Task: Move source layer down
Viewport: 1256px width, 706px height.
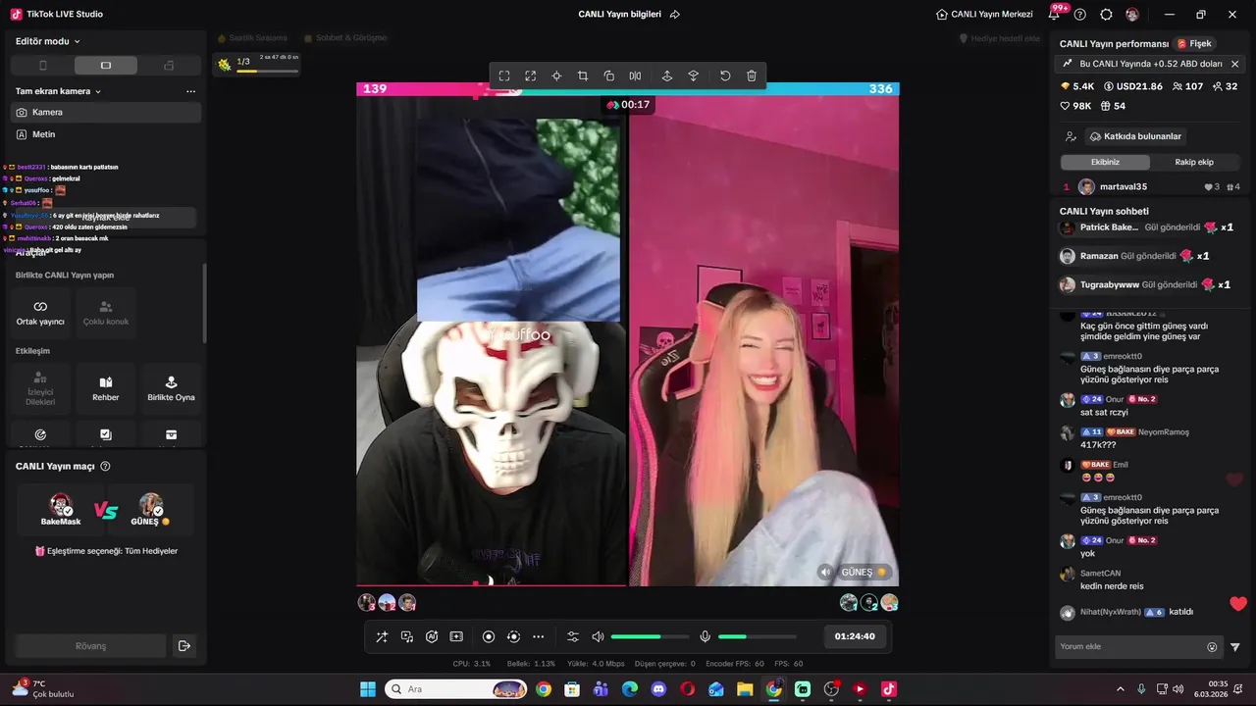Action: coord(693,76)
